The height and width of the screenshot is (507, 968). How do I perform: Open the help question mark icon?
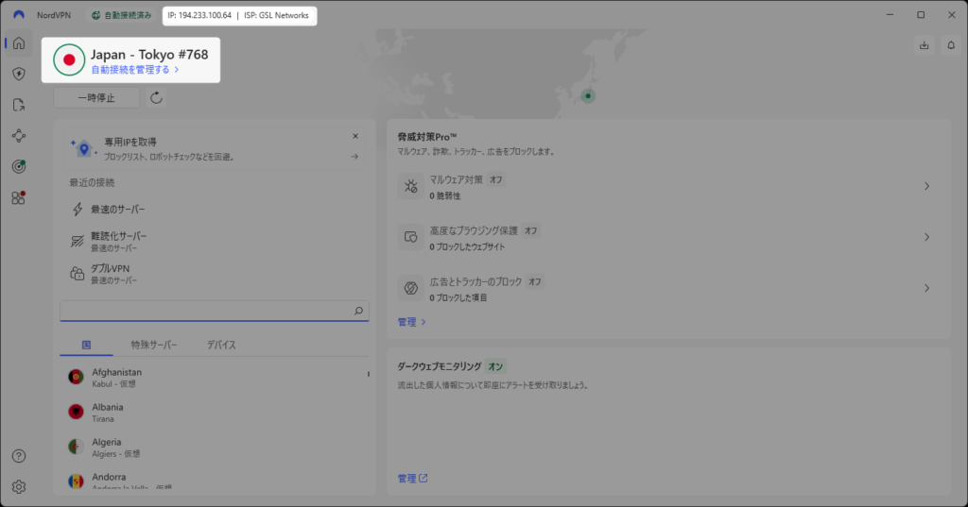click(x=18, y=456)
